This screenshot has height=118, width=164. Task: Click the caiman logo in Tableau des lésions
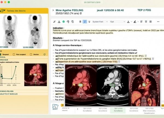point(2,11)
